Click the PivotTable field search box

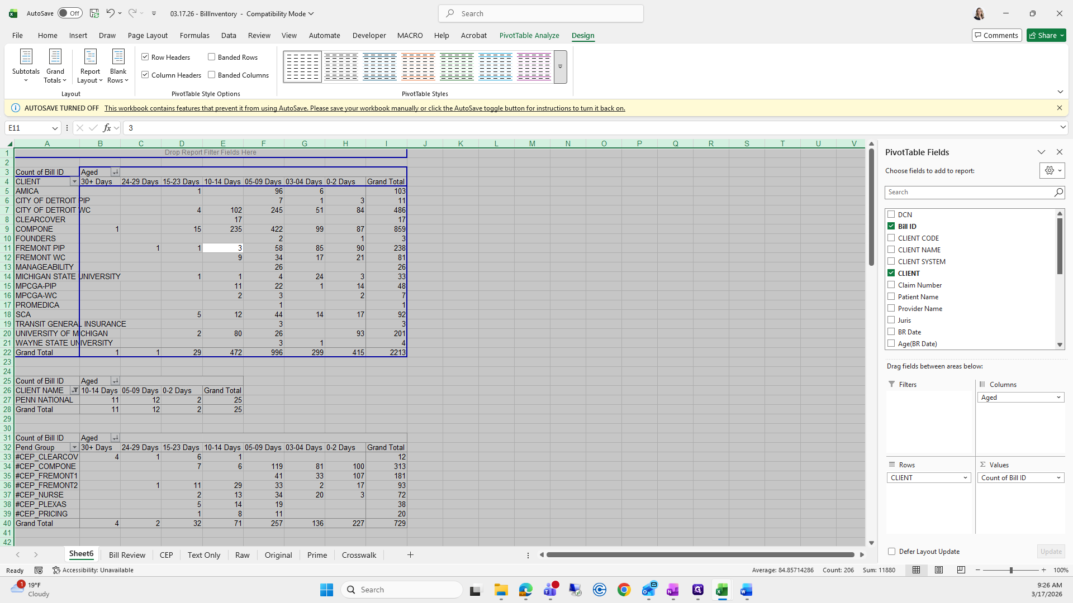[970, 192]
